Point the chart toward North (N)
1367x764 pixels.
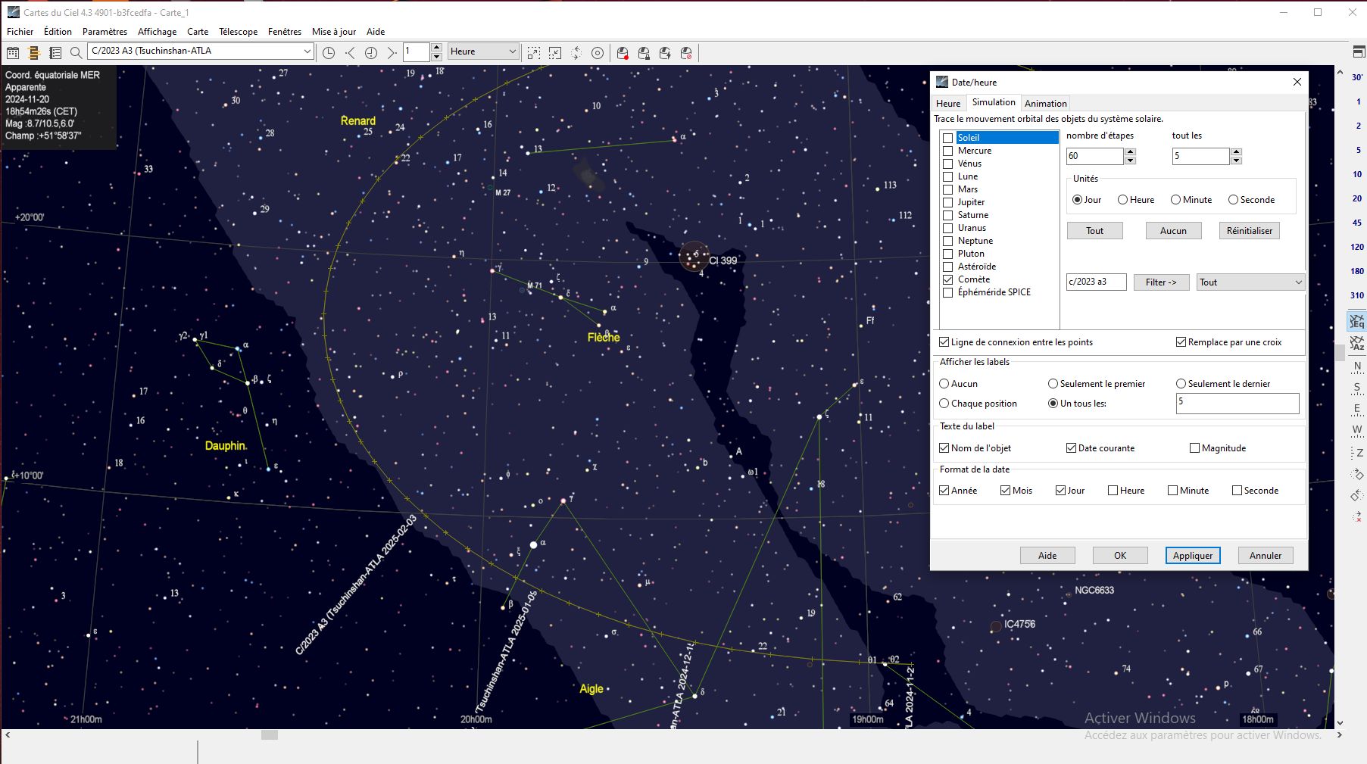pyautogui.click(x=1357, y=366)
